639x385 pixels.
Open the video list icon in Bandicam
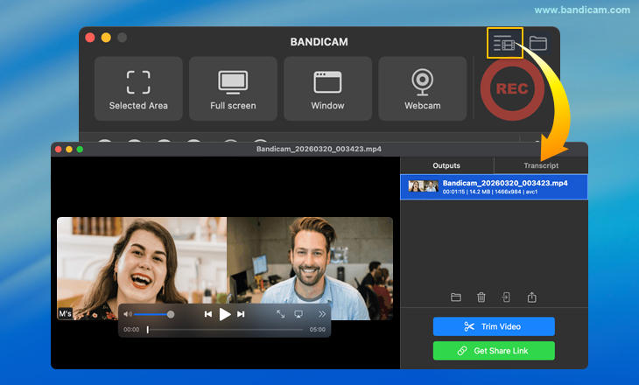[504, 43]
